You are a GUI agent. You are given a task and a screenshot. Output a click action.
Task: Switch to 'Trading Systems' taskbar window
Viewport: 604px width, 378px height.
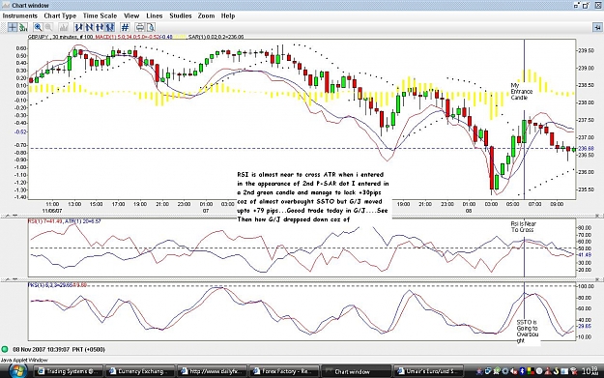pos(69,371)
